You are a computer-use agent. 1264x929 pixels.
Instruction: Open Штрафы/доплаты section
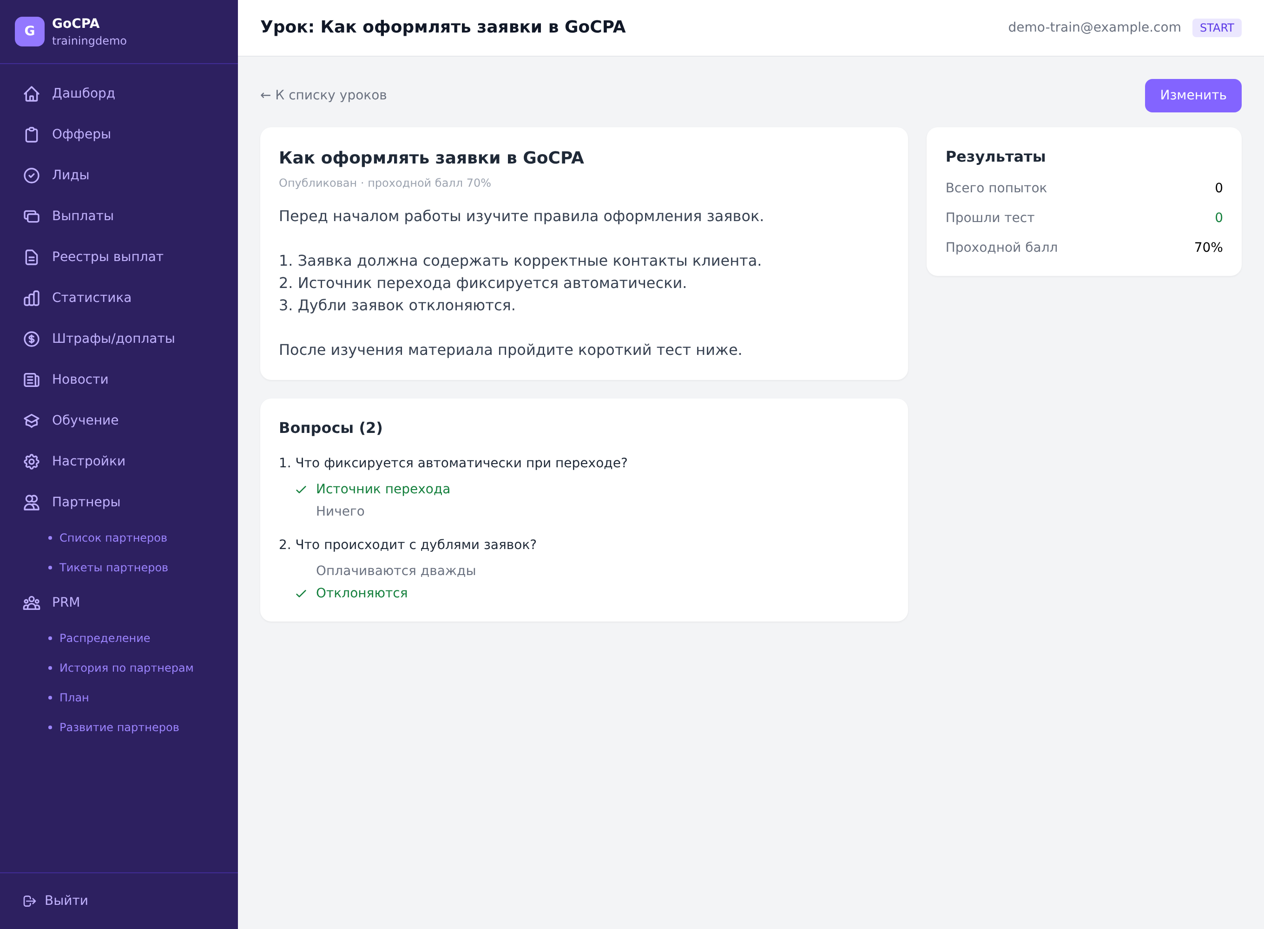pos(118,339)
